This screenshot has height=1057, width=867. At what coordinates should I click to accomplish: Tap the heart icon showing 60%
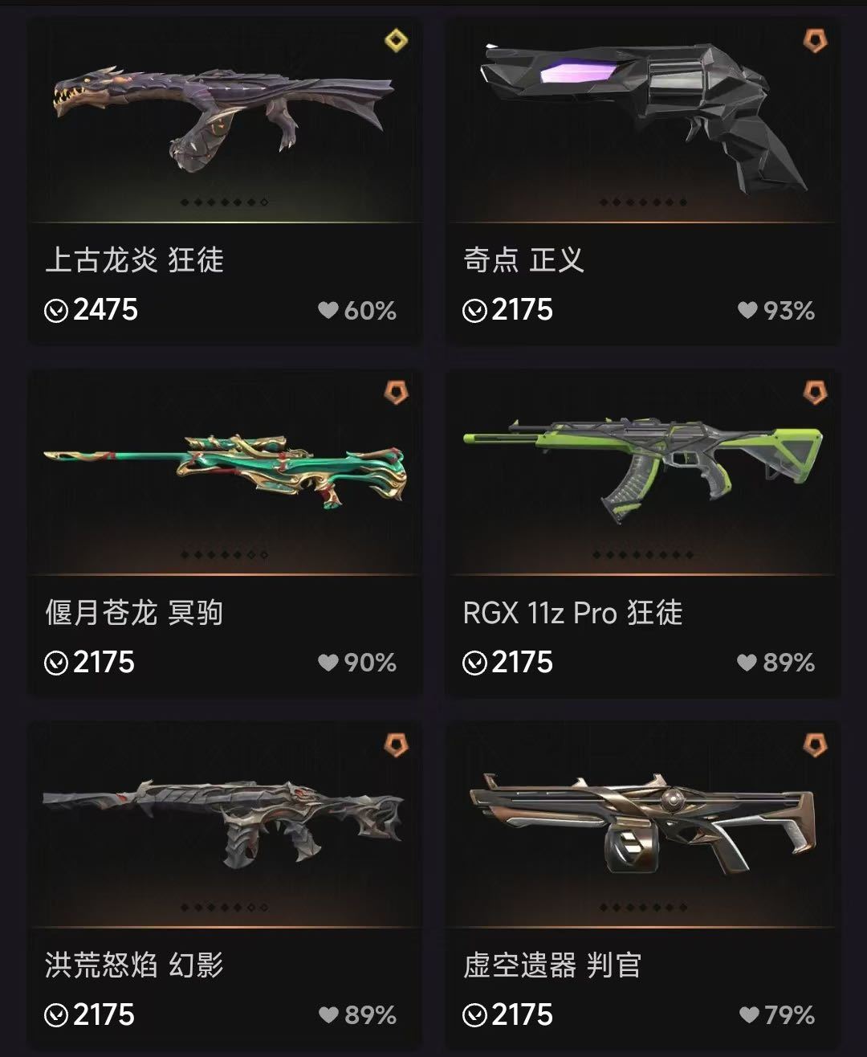coord(328,310)
